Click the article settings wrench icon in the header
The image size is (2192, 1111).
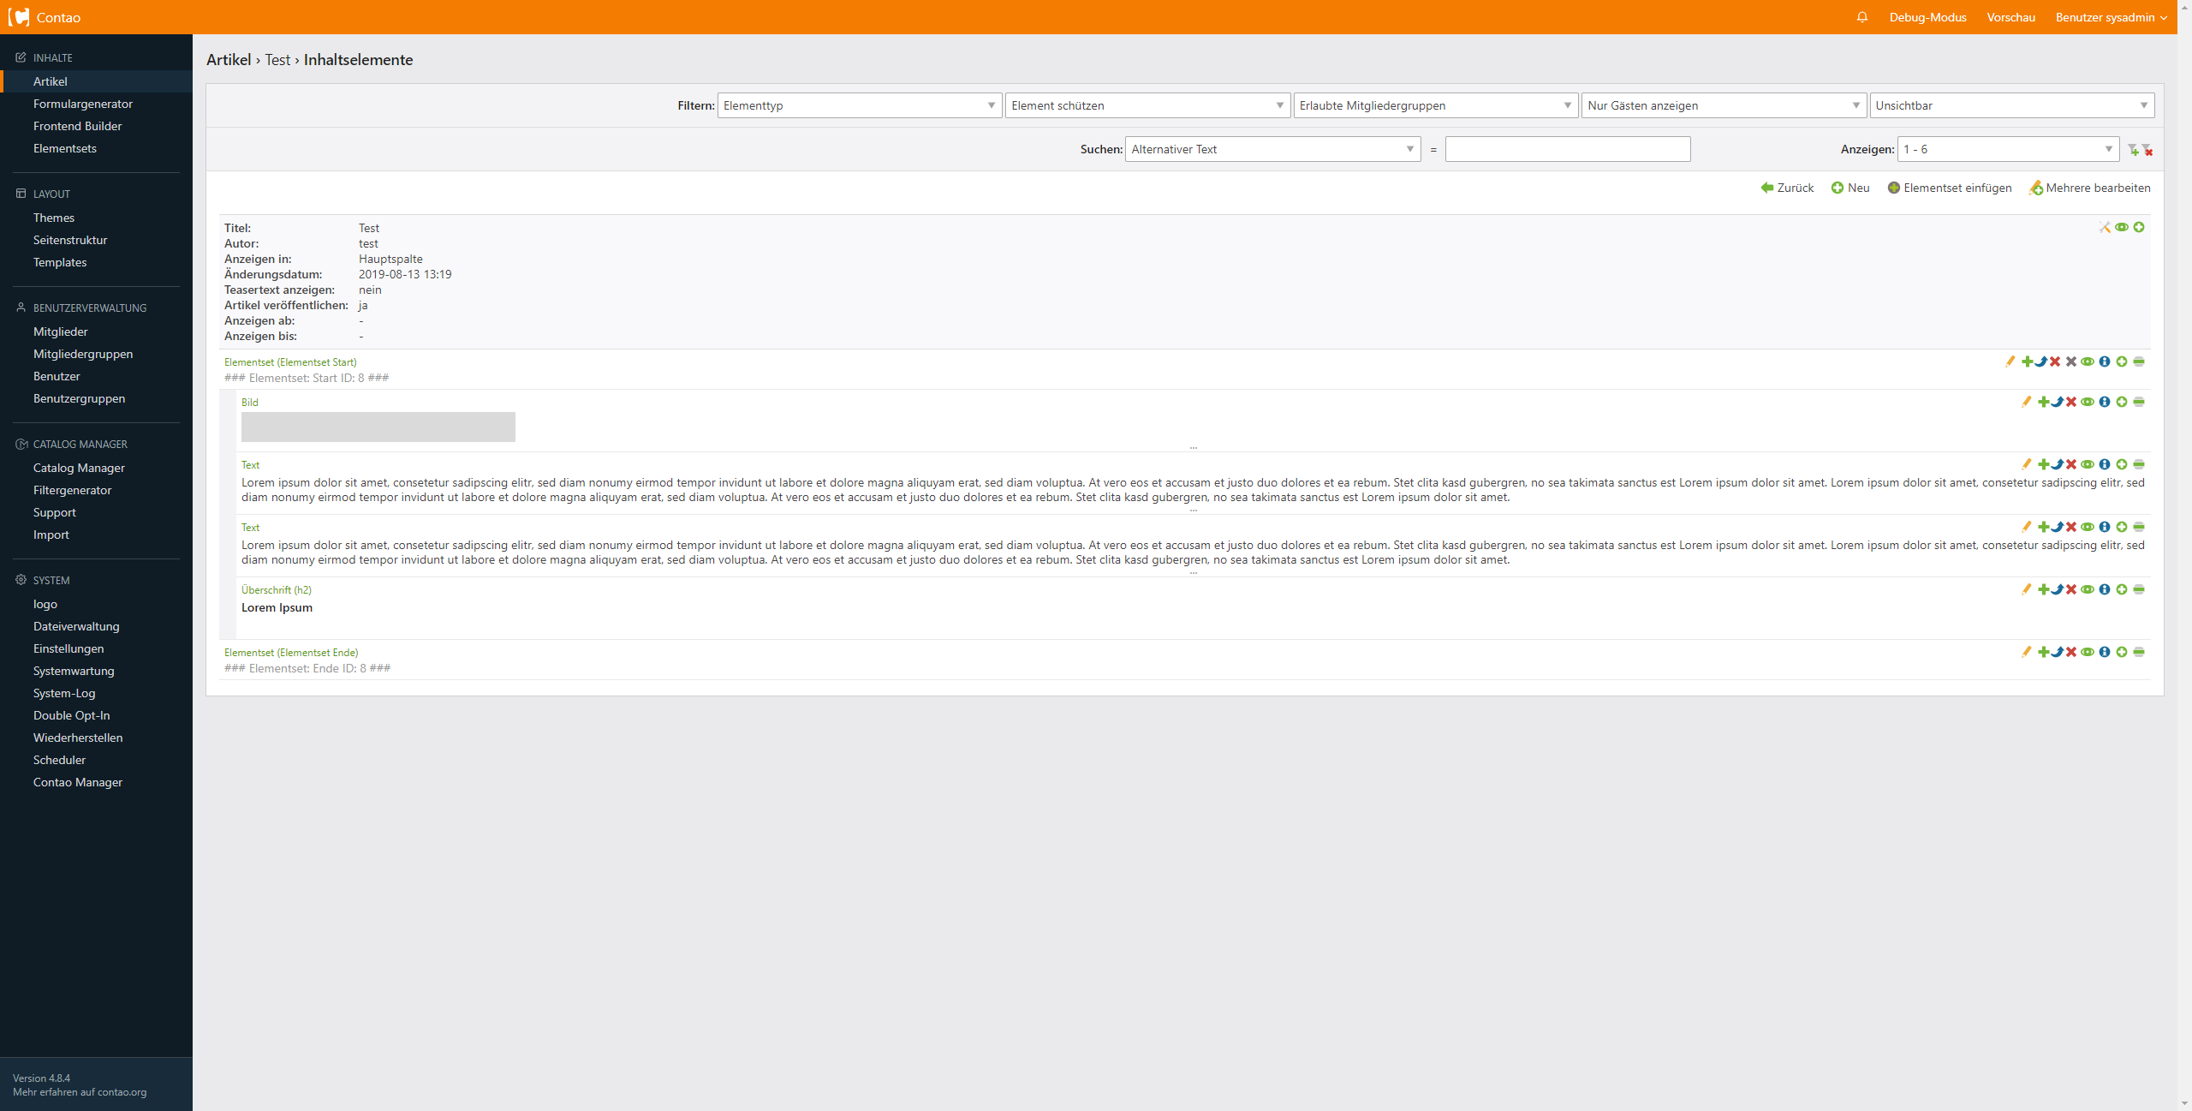(2105, 227)
